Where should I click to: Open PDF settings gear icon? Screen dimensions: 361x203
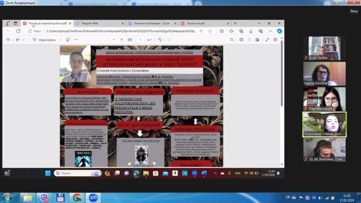click(x=275, y=39)
